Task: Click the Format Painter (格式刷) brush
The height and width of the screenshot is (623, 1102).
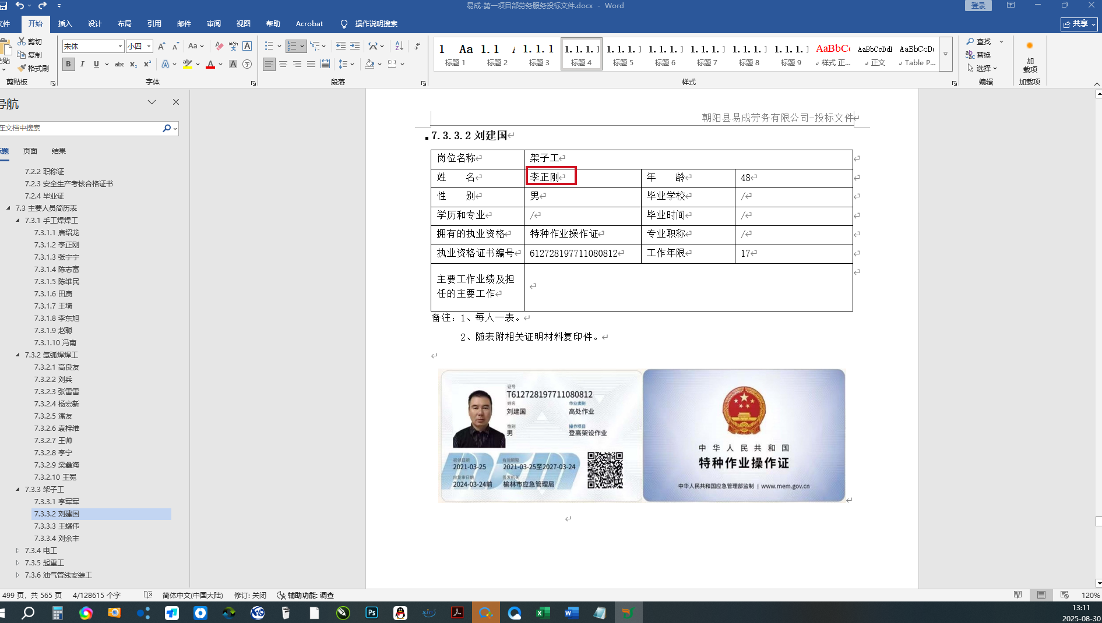Action: [x=22, y=68]
